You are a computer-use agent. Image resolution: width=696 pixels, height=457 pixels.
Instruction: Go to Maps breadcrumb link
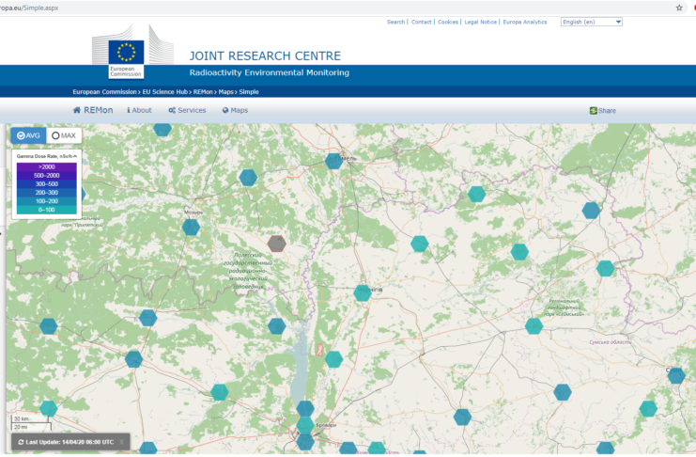[x=225, y=91]
